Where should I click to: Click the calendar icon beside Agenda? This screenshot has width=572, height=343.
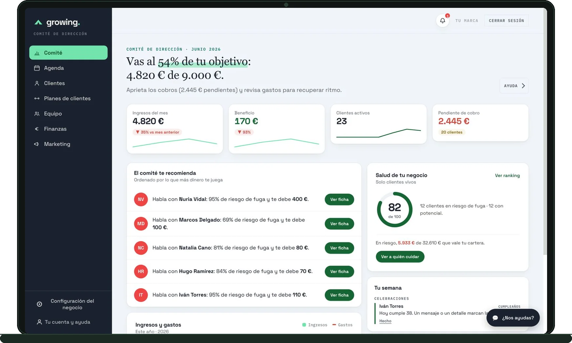37,68
